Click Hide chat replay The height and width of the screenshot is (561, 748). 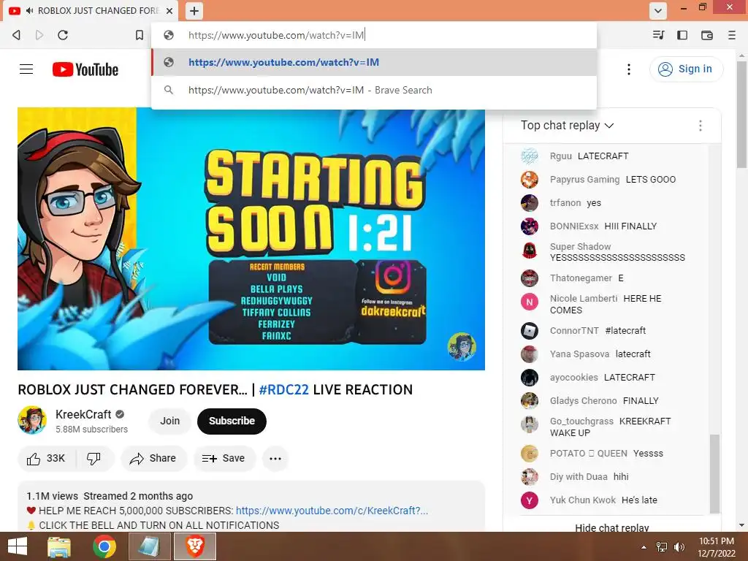[612, 527]
